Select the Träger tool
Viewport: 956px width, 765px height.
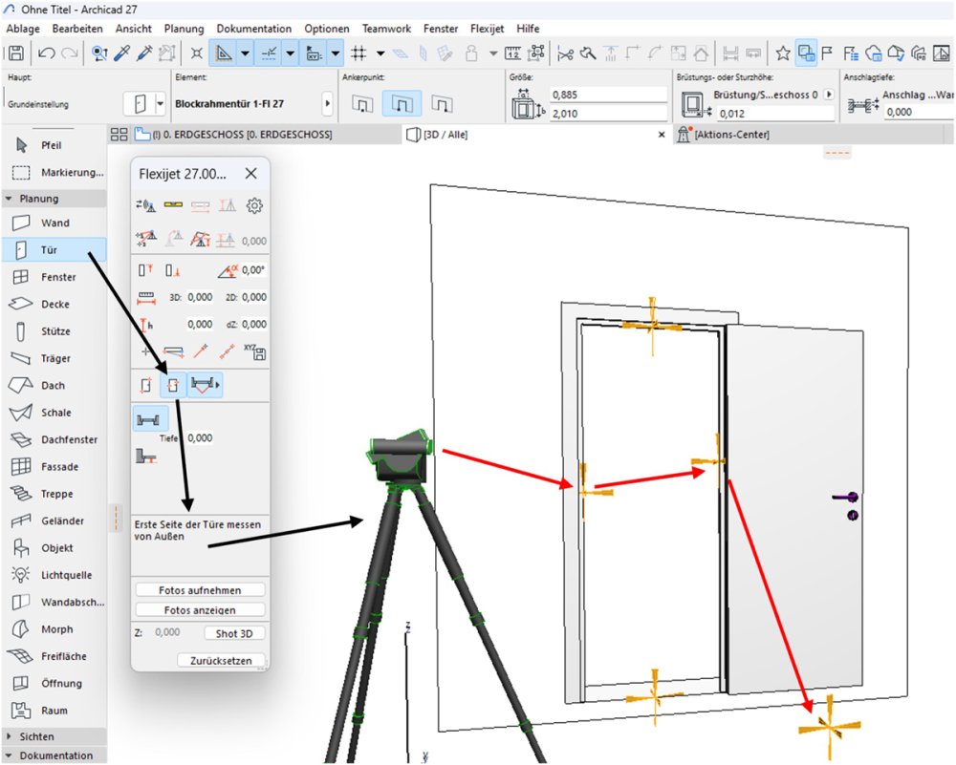[54, 358]
